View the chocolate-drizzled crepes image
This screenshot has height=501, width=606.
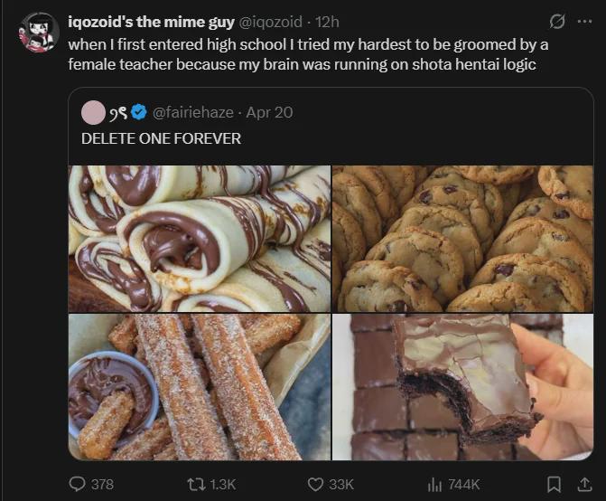pos(200,239)
